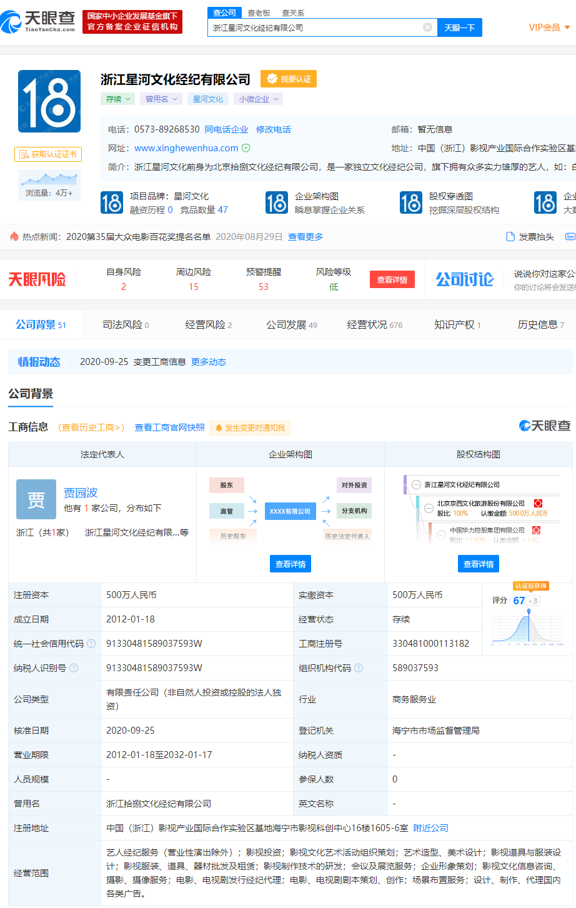
Task: Click the 星河文化 tag
Action: [208, 99]
